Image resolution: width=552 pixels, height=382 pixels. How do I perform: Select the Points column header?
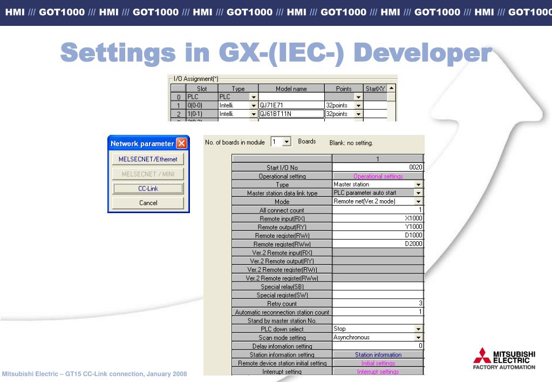click(x=344, y=88)
